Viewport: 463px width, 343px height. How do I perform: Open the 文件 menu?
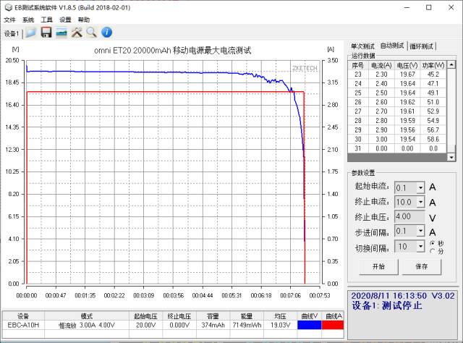(9, 20)
